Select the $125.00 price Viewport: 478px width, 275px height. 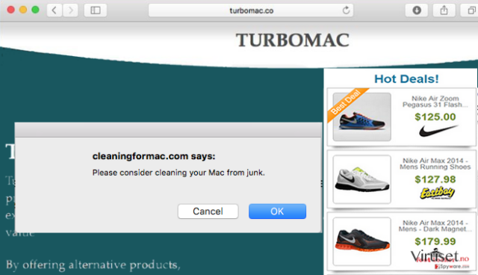[435, 117]
